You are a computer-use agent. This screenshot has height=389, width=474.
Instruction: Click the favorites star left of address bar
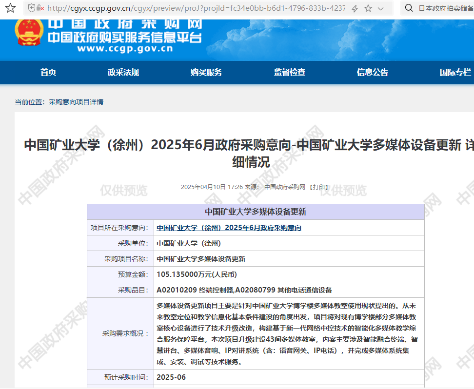(x=10, y=8)
